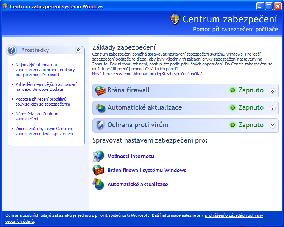Click the question mark help icon in Prostředky
This screenshot has width=284, height=227.
(11, 50)
